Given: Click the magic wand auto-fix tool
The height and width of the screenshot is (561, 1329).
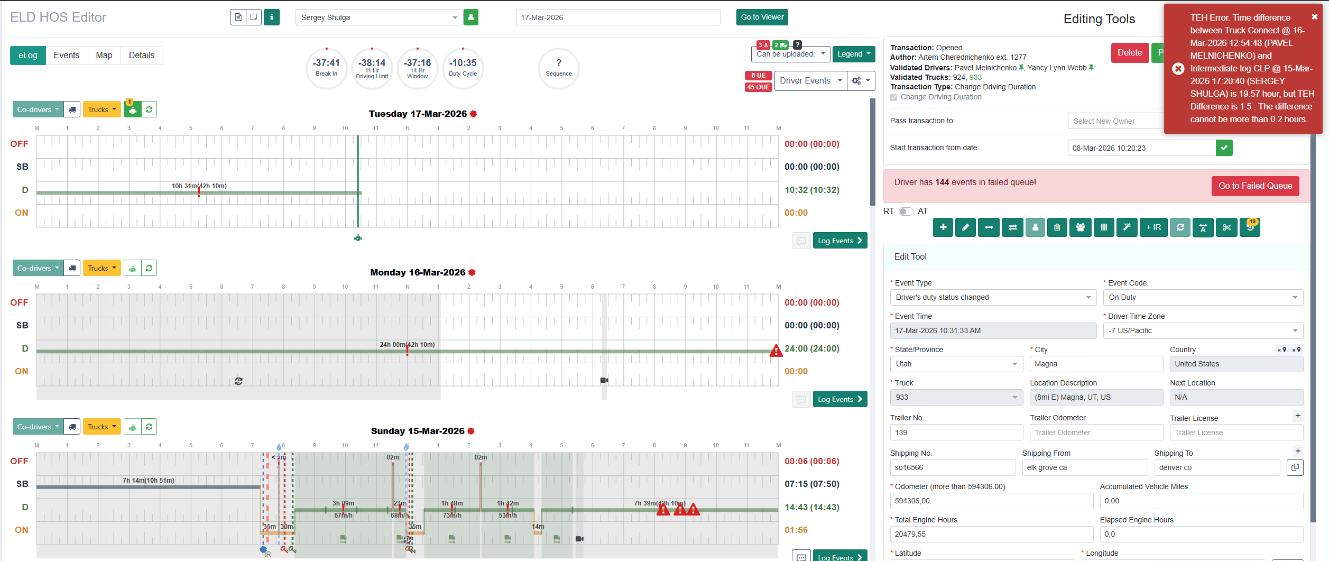Looking at the screenshot, I should pyautogui.click(x=1127, y=227).
